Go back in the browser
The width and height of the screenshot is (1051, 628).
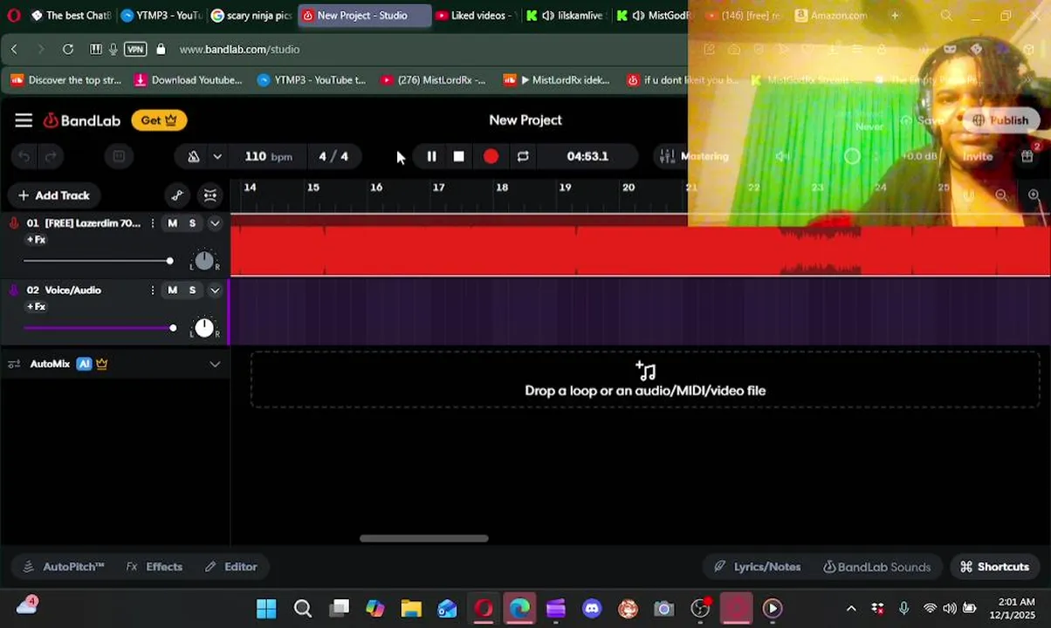[x=14, y=50]
